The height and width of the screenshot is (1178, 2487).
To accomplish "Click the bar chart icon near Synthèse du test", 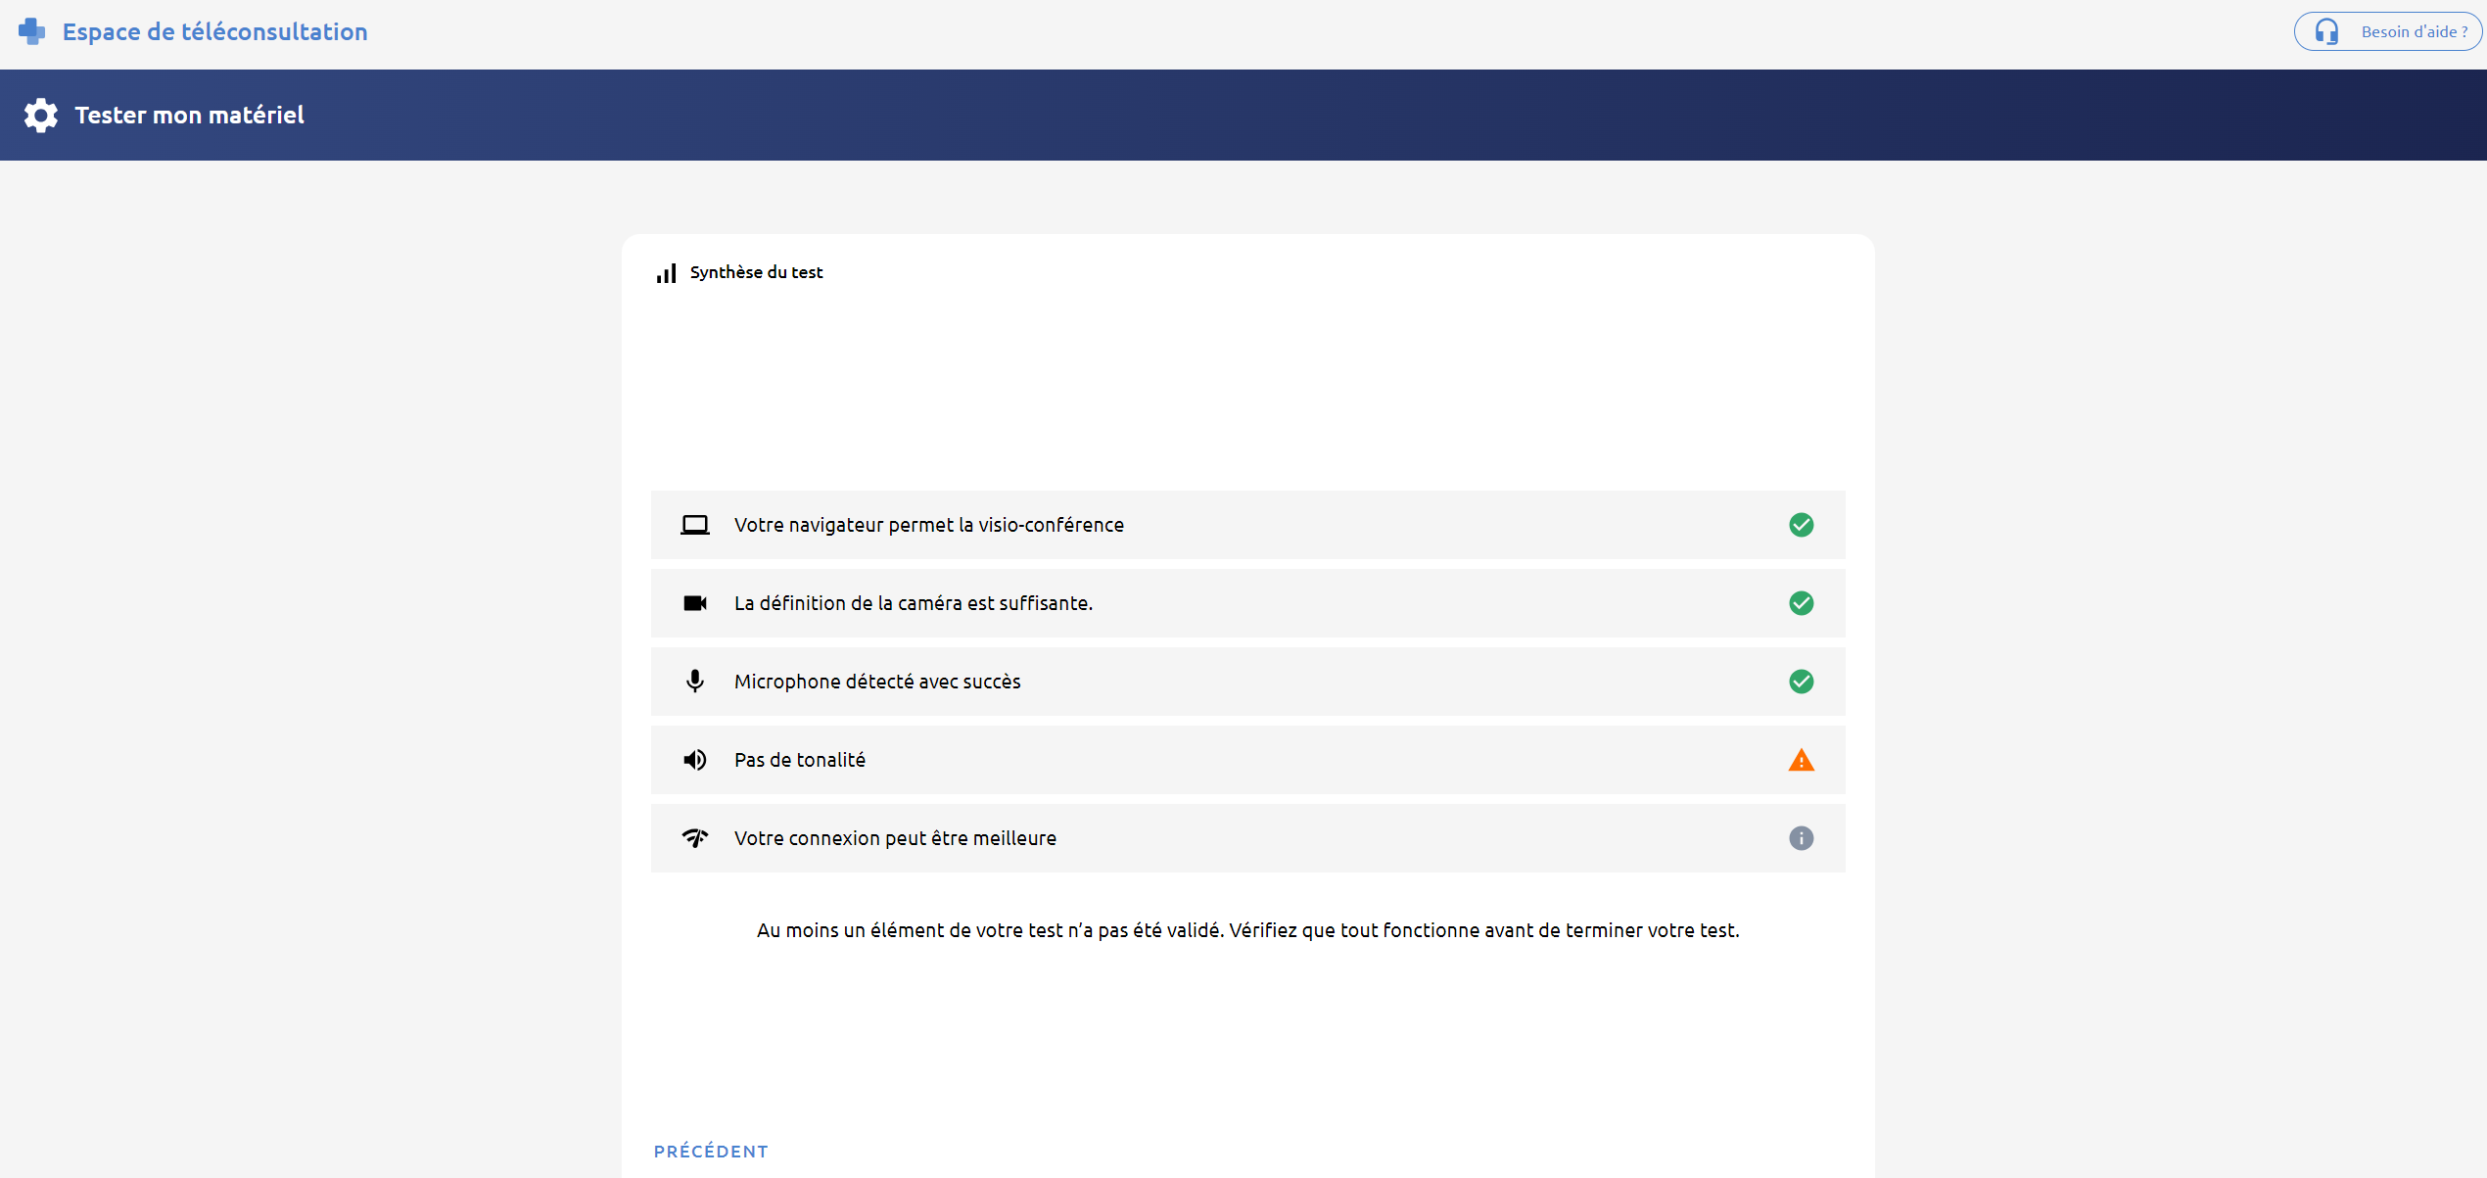I will (x=666, y=273).
